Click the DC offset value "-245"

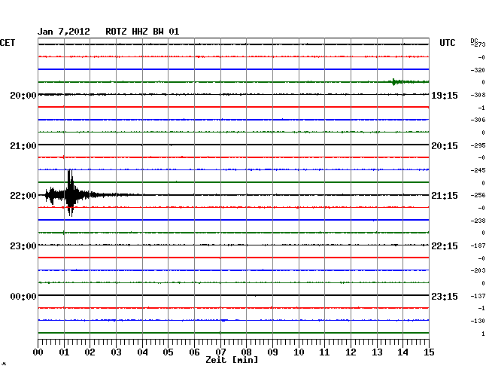click(x=478, y=170)
